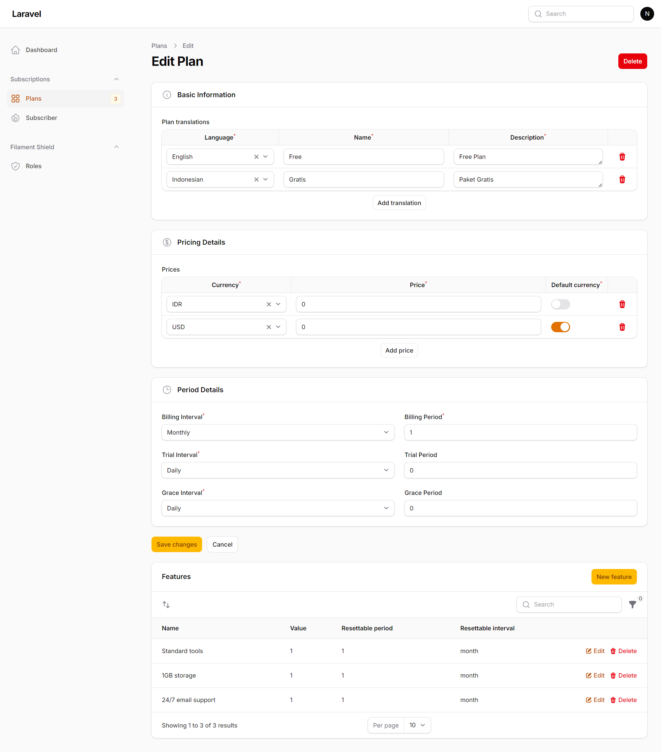Click Save changes button
Image resolution: width=661 pixels, height=752 pixels.
tap(177, 544)
